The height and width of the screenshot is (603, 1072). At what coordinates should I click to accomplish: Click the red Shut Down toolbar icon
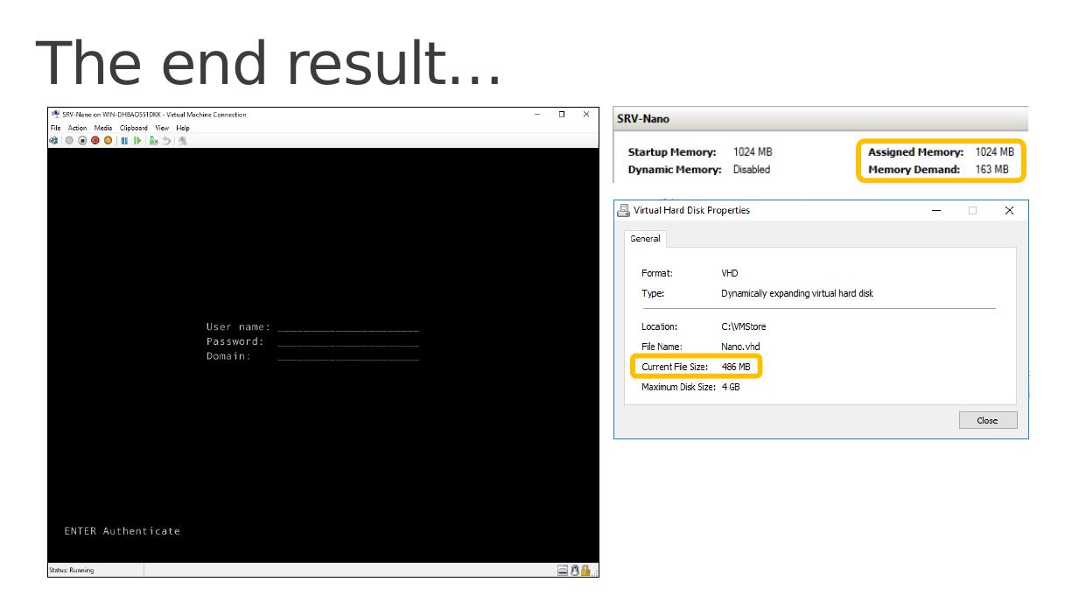[95, 140]
